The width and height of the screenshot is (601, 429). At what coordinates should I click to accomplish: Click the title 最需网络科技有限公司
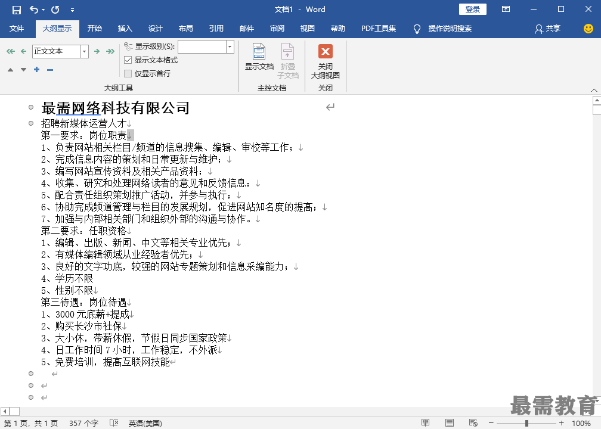click(116, 108)
